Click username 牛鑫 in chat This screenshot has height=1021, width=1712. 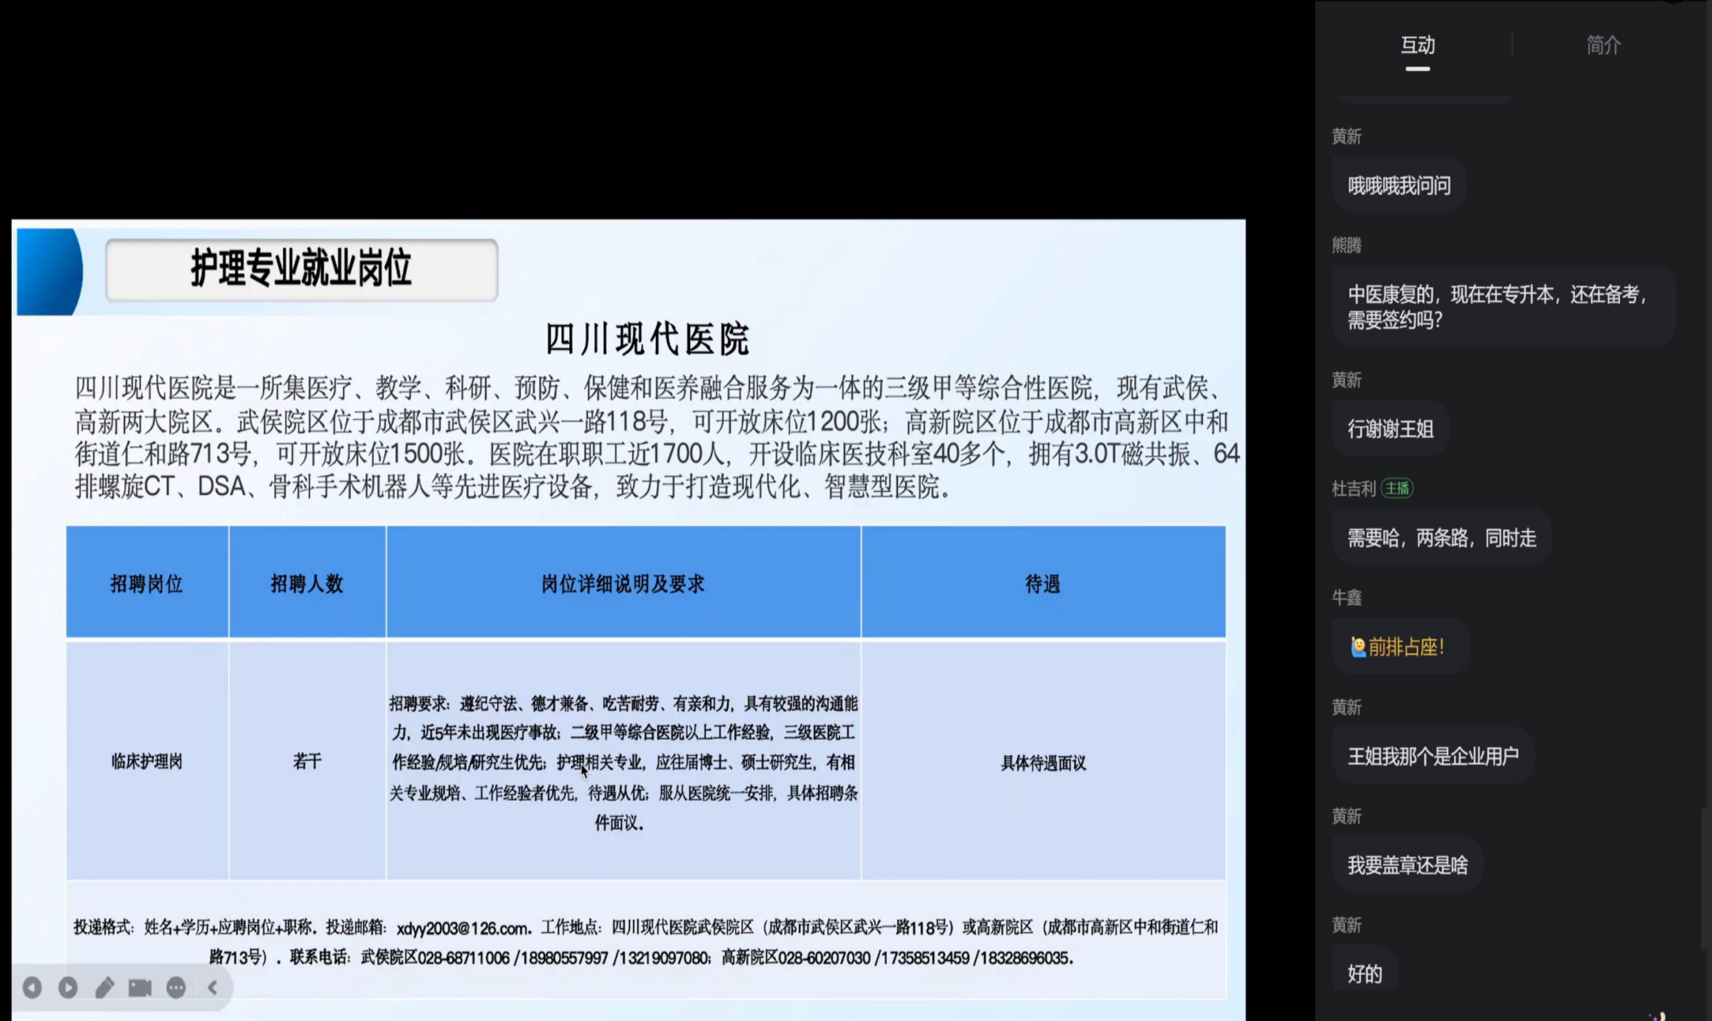(1346, 597)
